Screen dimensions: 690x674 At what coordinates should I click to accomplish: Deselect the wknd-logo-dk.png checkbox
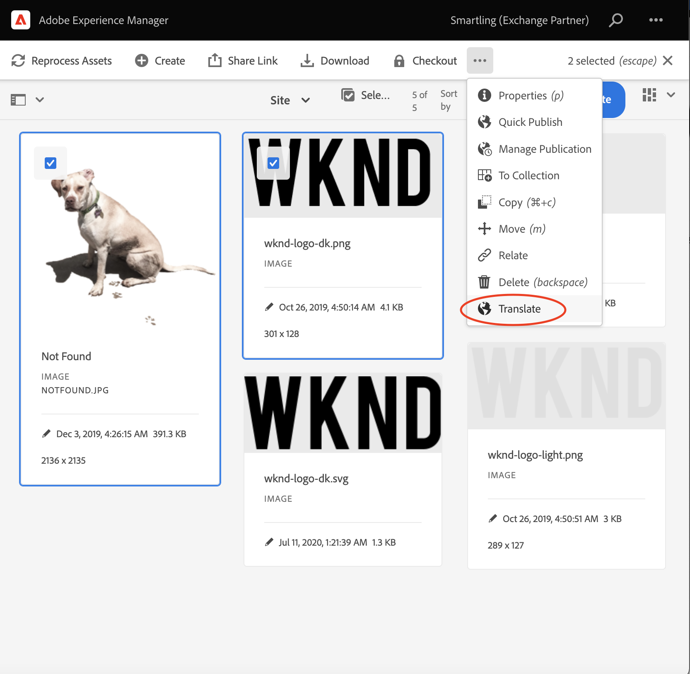(x=273, y=163)
